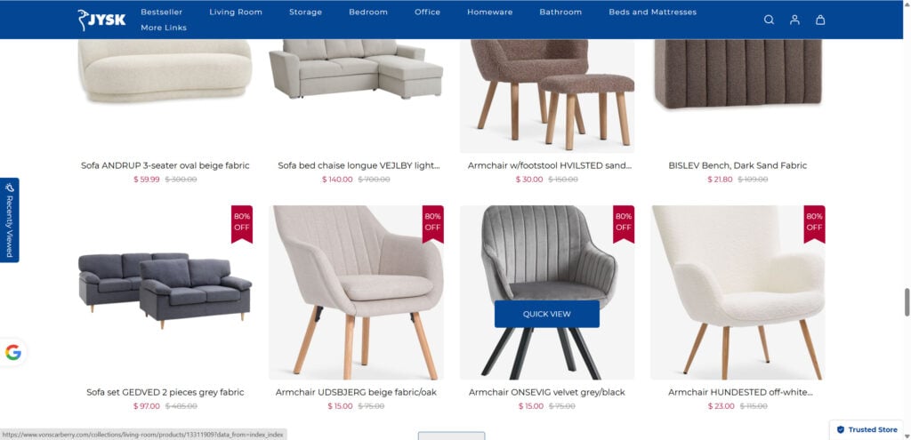Click the 80% OFF ribbon on GEDVED sofa set
Viewport: 911px width, 440px height.
tap(242, 223)
